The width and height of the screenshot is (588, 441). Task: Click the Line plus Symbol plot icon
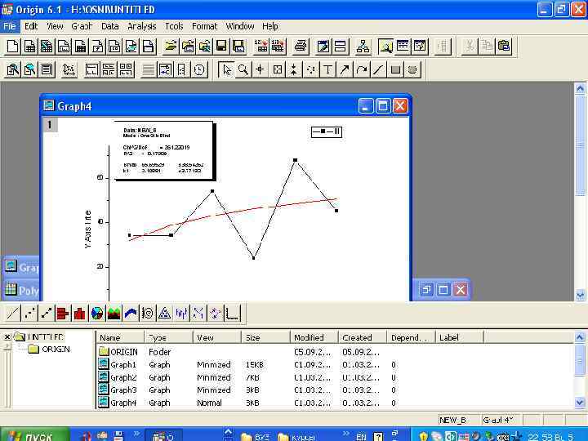coord(46,313)
